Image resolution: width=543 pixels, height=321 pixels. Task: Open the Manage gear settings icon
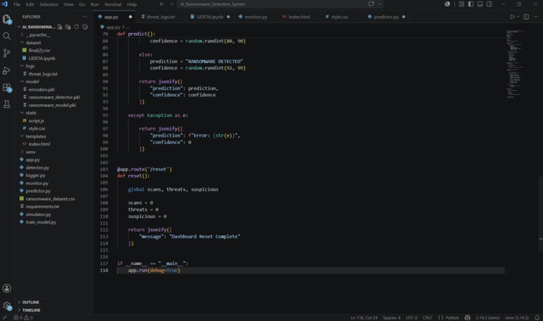click(7, 306)
